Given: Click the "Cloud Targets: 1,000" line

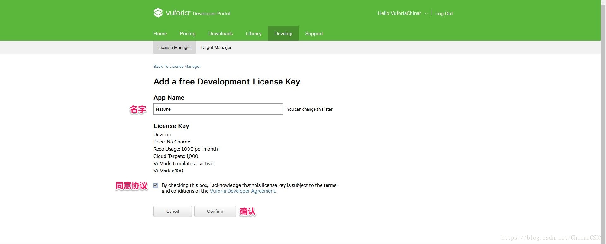Looking at the screenshot, I should [x=176, y=156].
